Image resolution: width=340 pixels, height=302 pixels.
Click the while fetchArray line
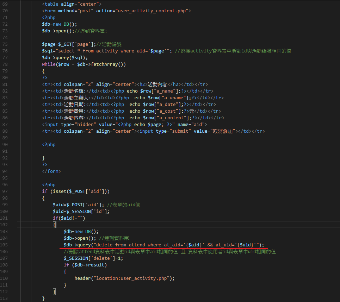tap(84, 64)
